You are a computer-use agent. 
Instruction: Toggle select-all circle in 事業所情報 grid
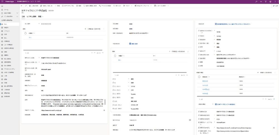[x=199, y=77]
